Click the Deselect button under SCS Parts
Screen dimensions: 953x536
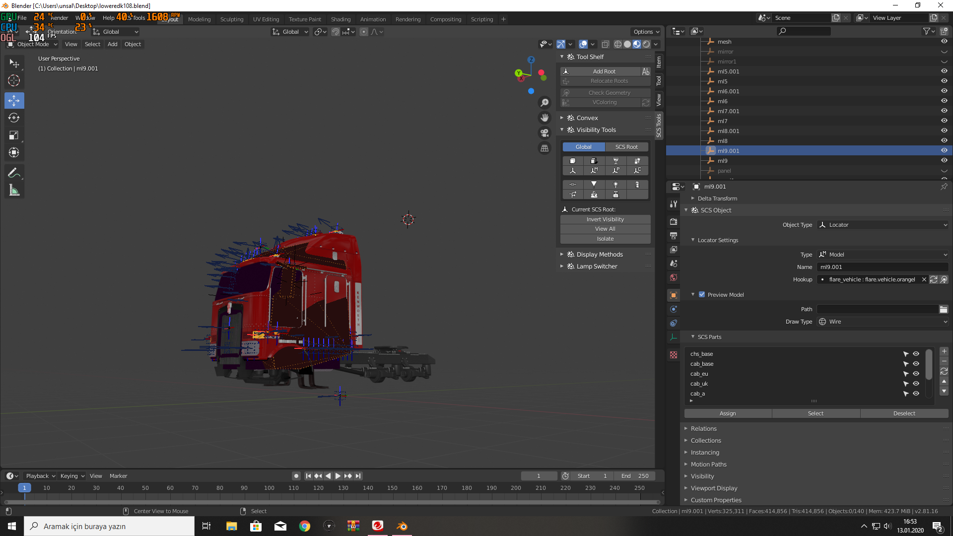tap(904, 413)
